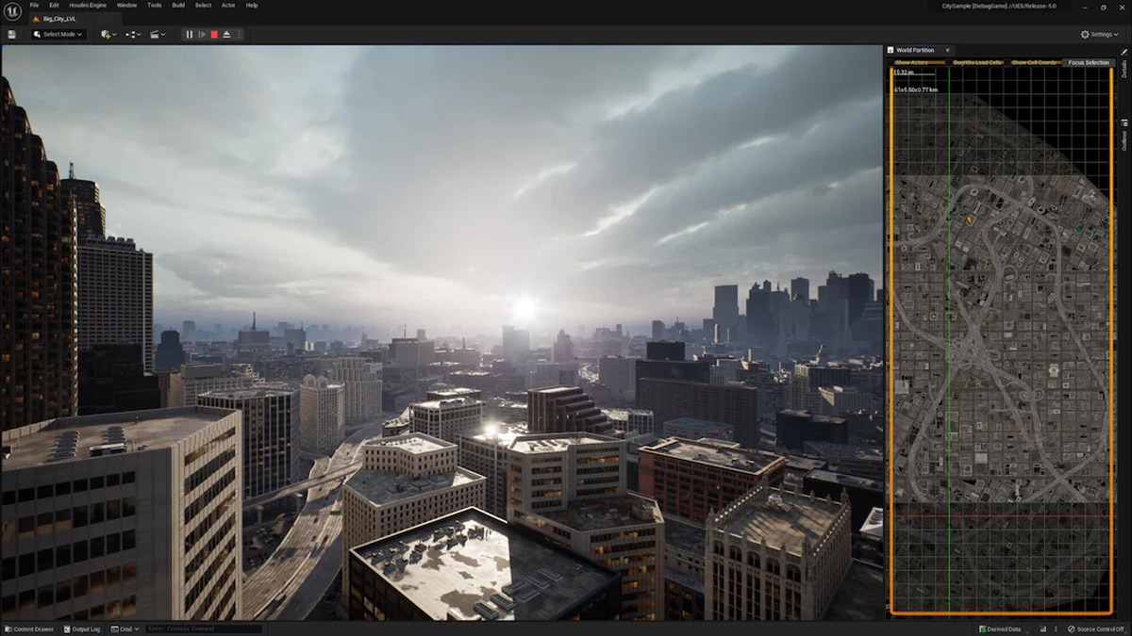Click the Eject player control icon
Viewport: 1132px width, 636px height.
tap(226, 34)
